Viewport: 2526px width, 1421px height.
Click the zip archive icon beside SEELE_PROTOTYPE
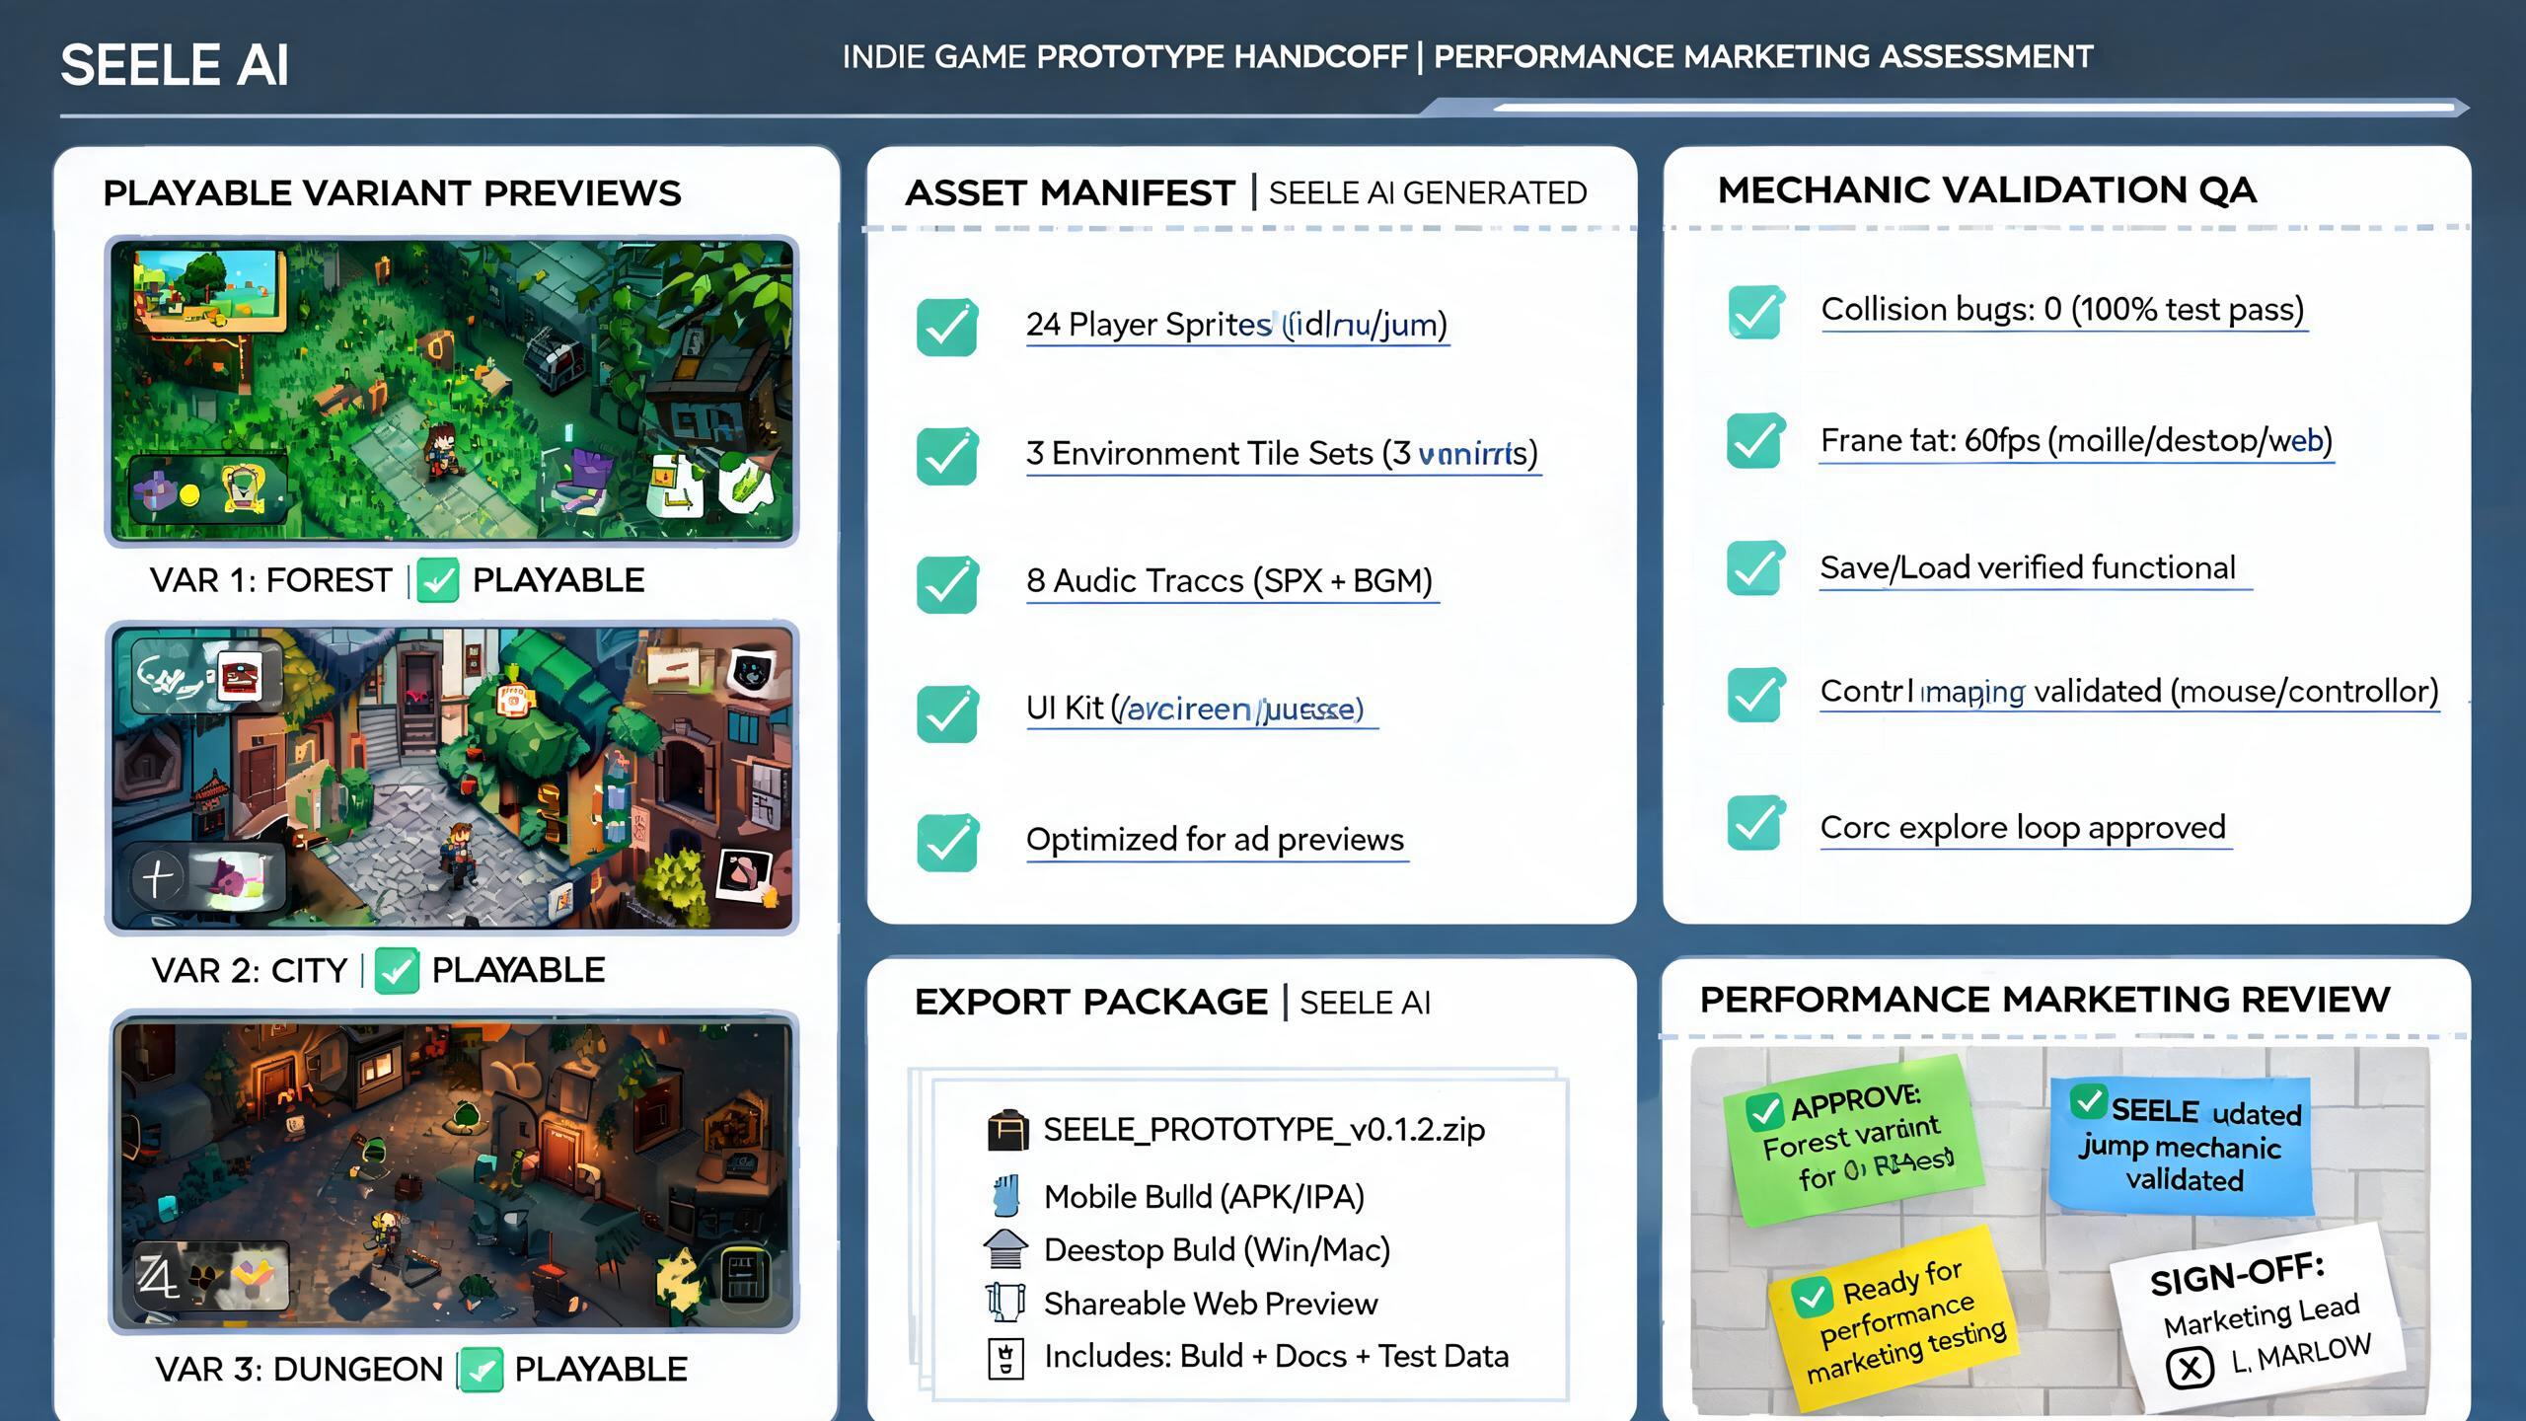pyautogui.click(x=1007, y=1130)
